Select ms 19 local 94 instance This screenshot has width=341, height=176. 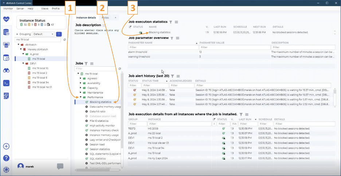coord(40,83)
